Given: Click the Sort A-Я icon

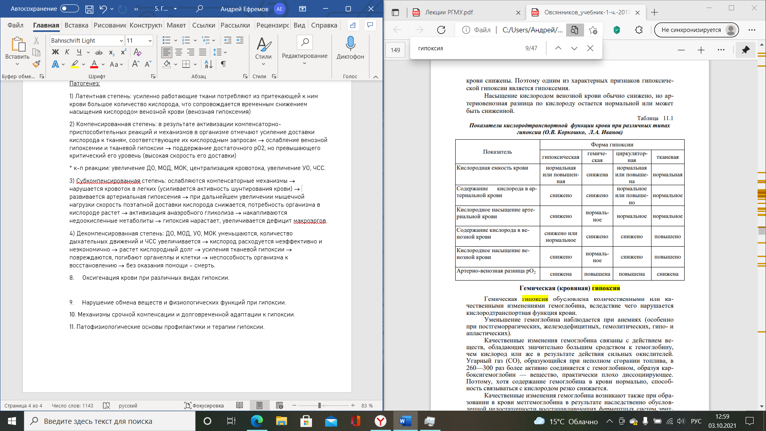Looking at the screenshot, I should pos(208,64).
